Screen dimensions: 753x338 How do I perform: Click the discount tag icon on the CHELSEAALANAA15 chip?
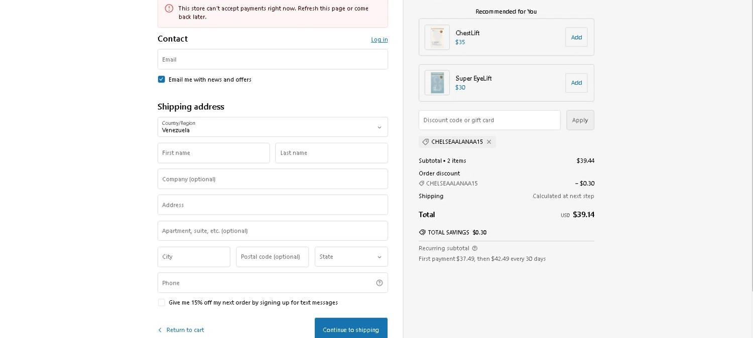tap(426, 142)
